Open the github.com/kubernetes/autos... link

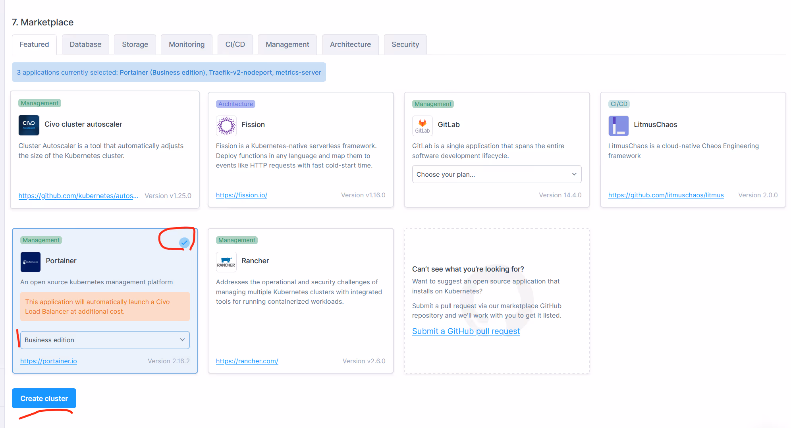coord(78,196)
